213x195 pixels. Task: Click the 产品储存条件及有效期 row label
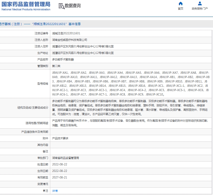click(35, 132)
